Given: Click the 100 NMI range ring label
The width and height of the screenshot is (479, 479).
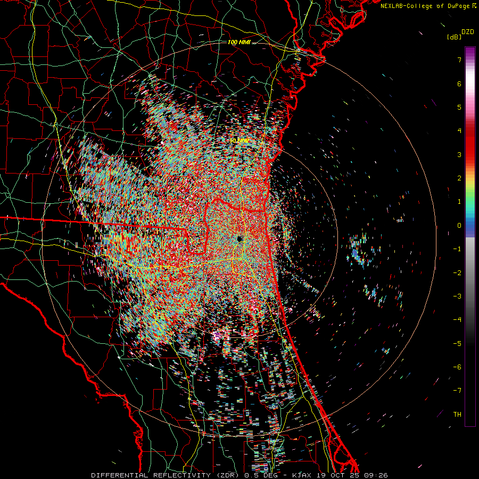Looking at the screenshot, I should tap(239, 42).
